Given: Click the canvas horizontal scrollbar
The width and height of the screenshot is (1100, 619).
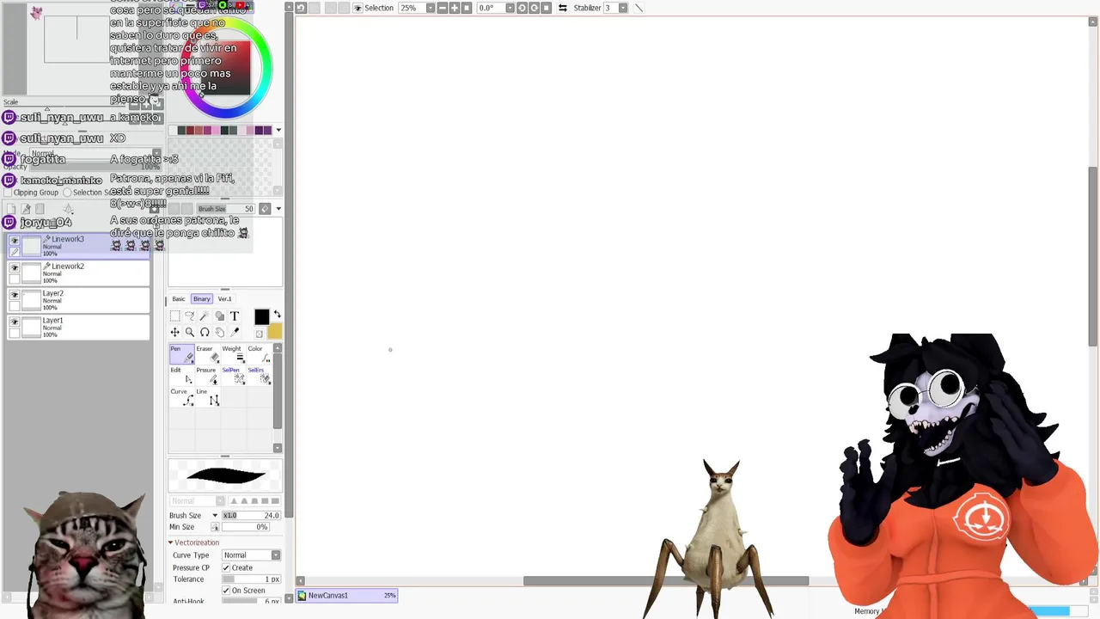Looking at the screenshot, I should [666, 581].
